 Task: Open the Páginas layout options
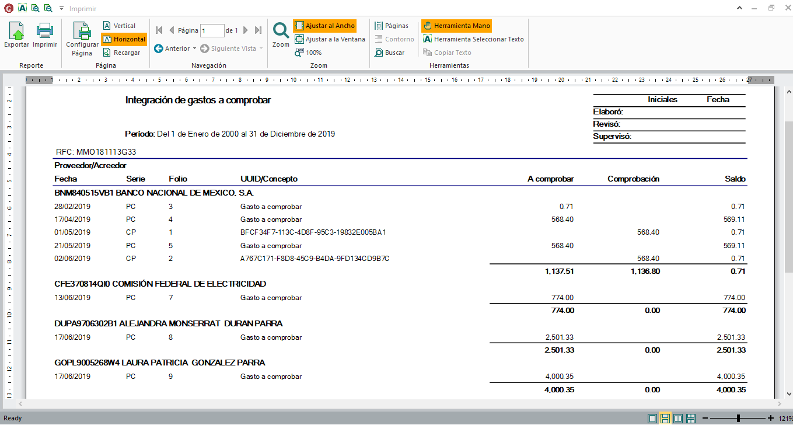(x=391, y=26)
